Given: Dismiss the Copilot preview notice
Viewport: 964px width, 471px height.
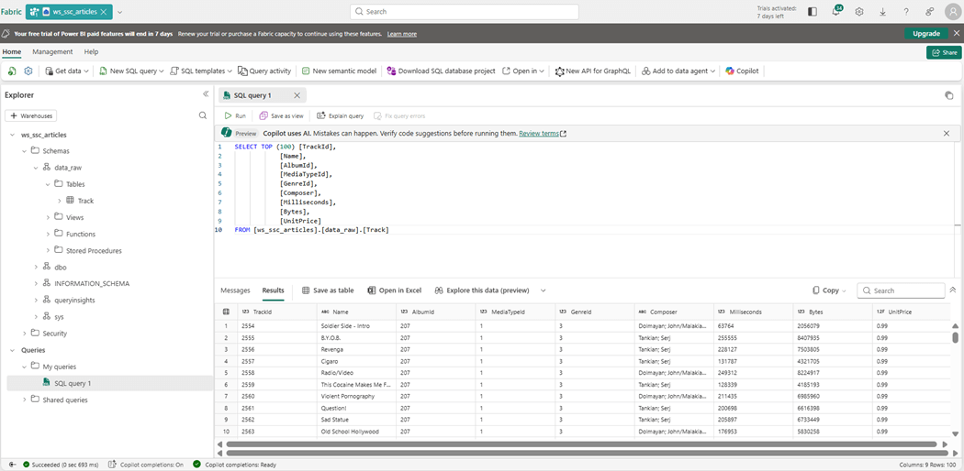Looking at the screenshot, I should pos(947,133).
